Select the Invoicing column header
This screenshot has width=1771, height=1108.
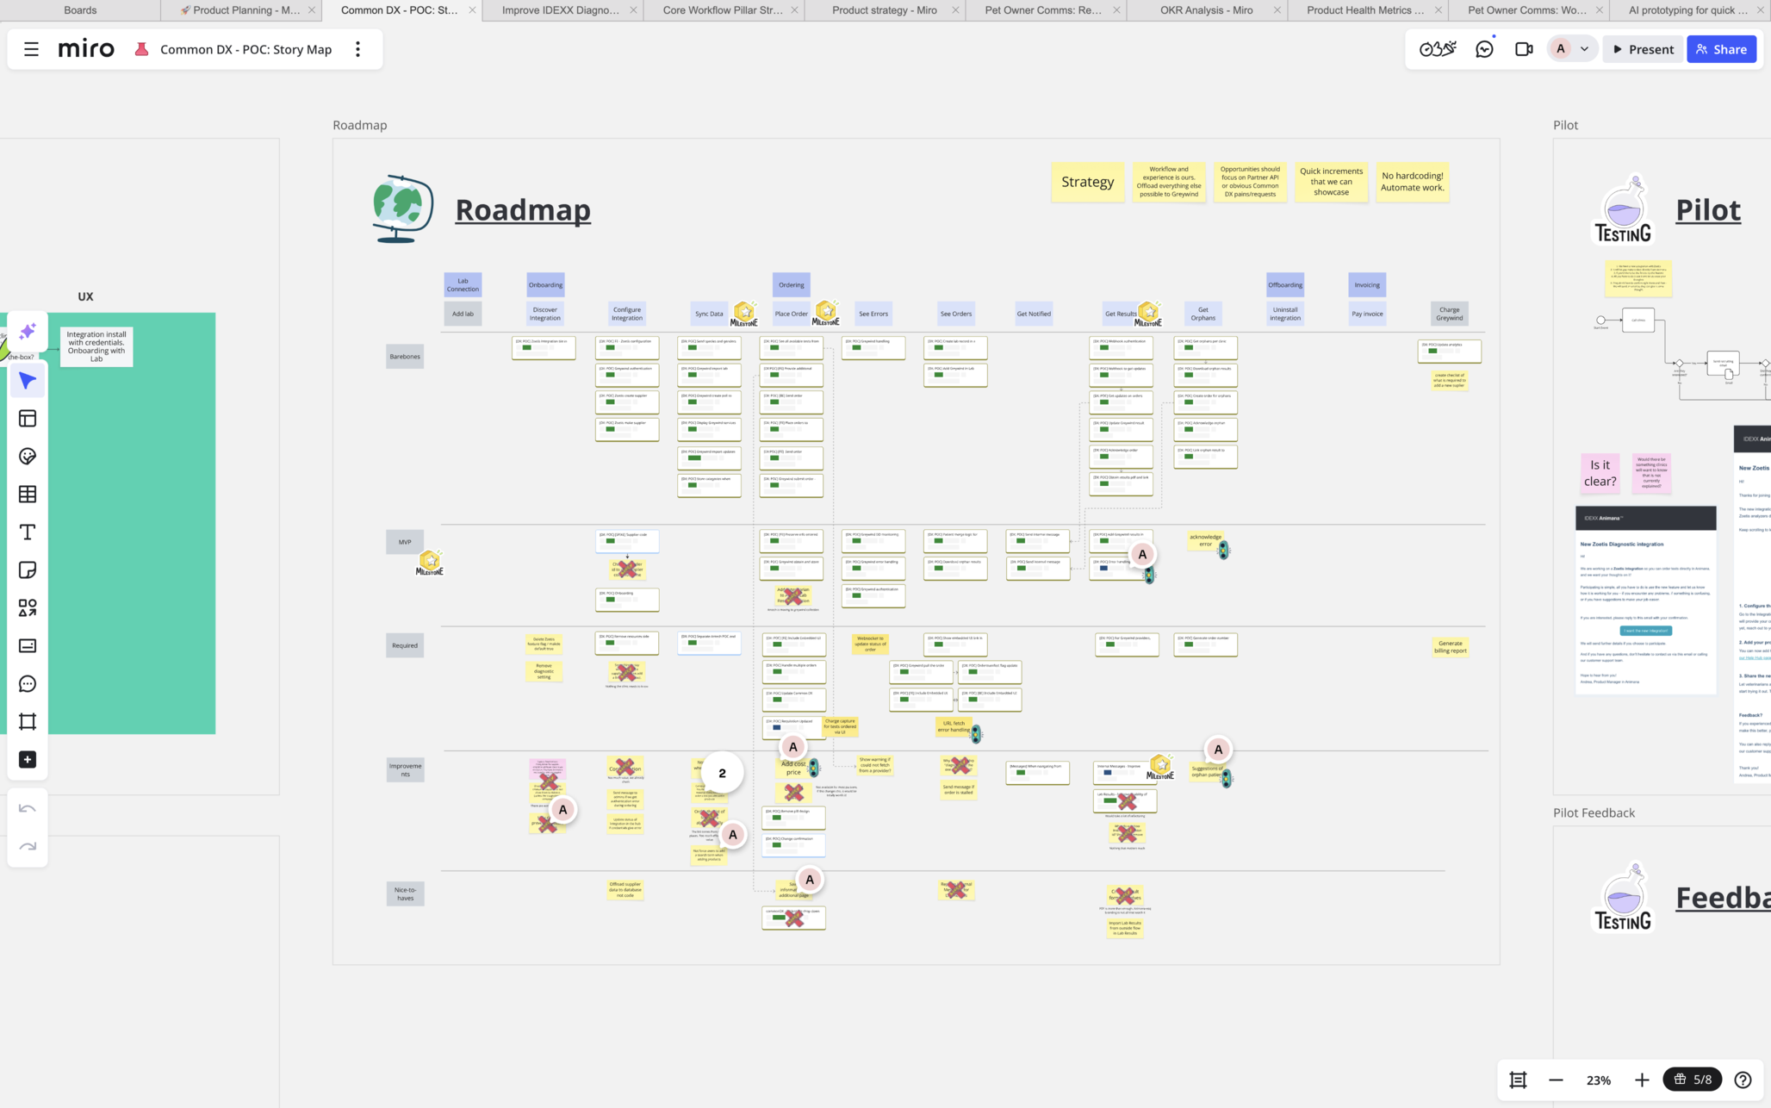click(1367, 285)
